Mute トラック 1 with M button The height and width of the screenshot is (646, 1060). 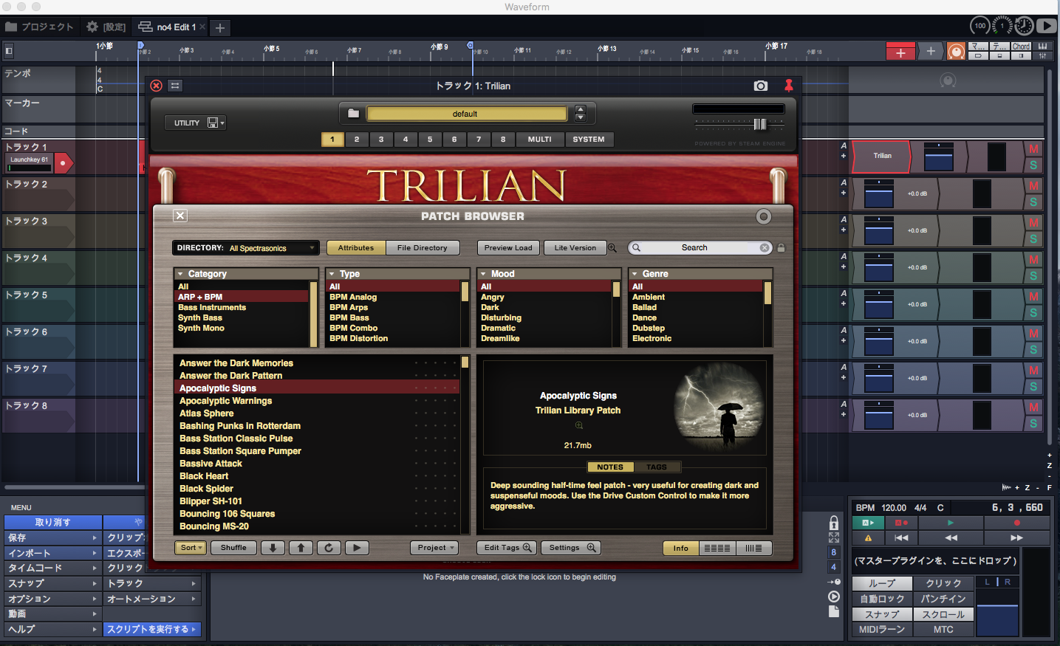(x=1033, y=149)
